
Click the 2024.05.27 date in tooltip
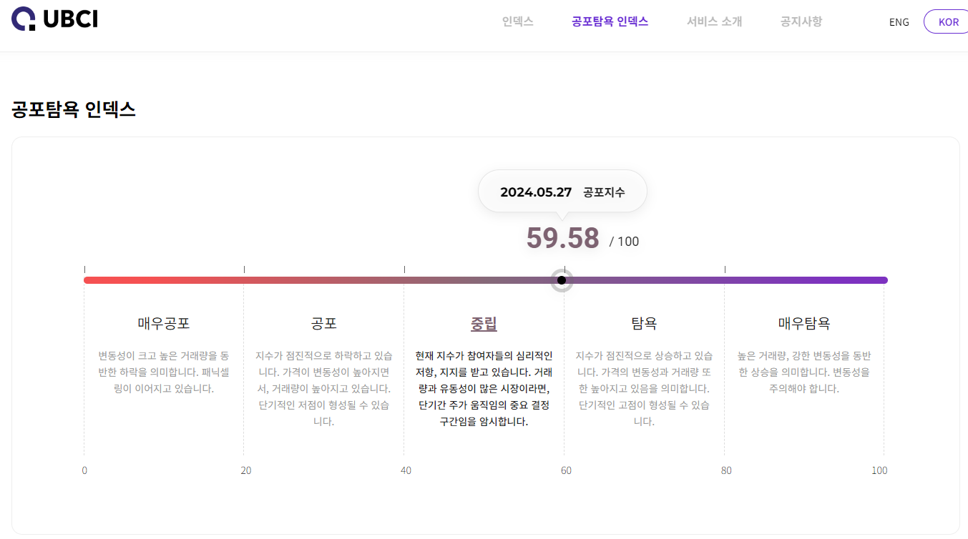point(536,192)
